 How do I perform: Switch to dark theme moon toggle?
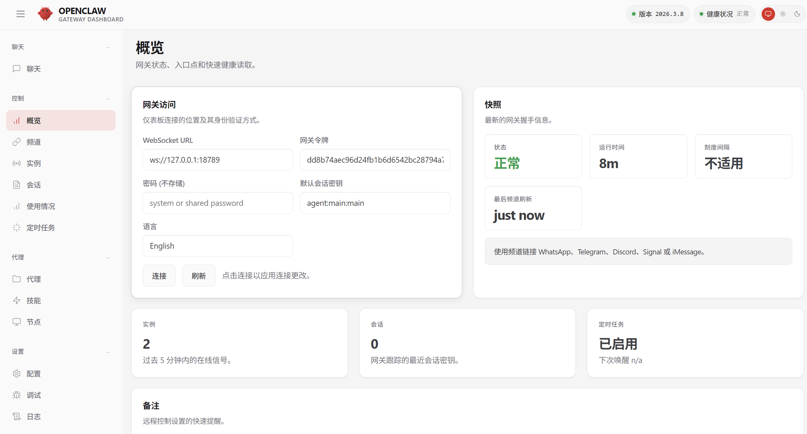pyautogui.click(x=797, y=14)
